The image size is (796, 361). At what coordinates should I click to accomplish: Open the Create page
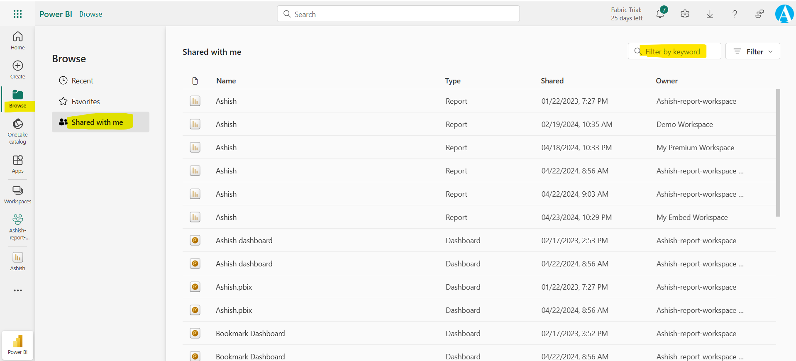(17, 70)
